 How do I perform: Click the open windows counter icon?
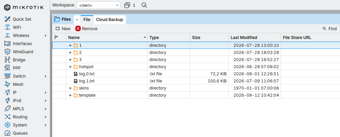127,5
